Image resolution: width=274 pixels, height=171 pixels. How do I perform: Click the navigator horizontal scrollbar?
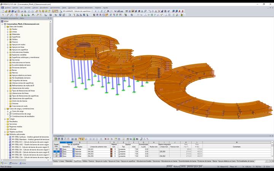14,160
